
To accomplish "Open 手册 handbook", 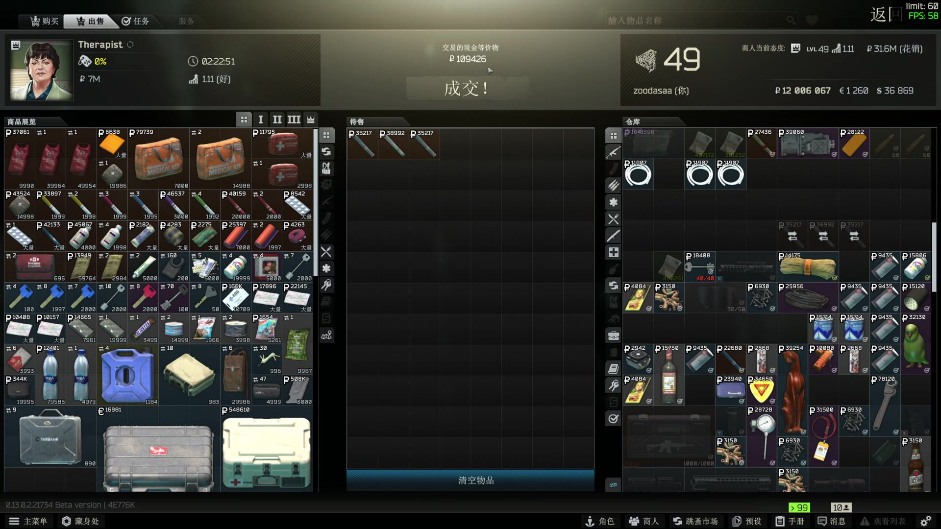I will pos(790,521).
